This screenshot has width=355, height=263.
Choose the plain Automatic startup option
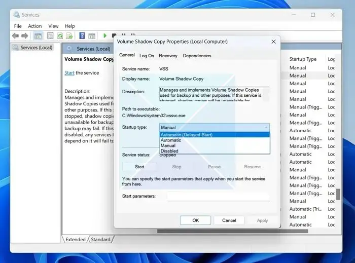coord(215,140)
